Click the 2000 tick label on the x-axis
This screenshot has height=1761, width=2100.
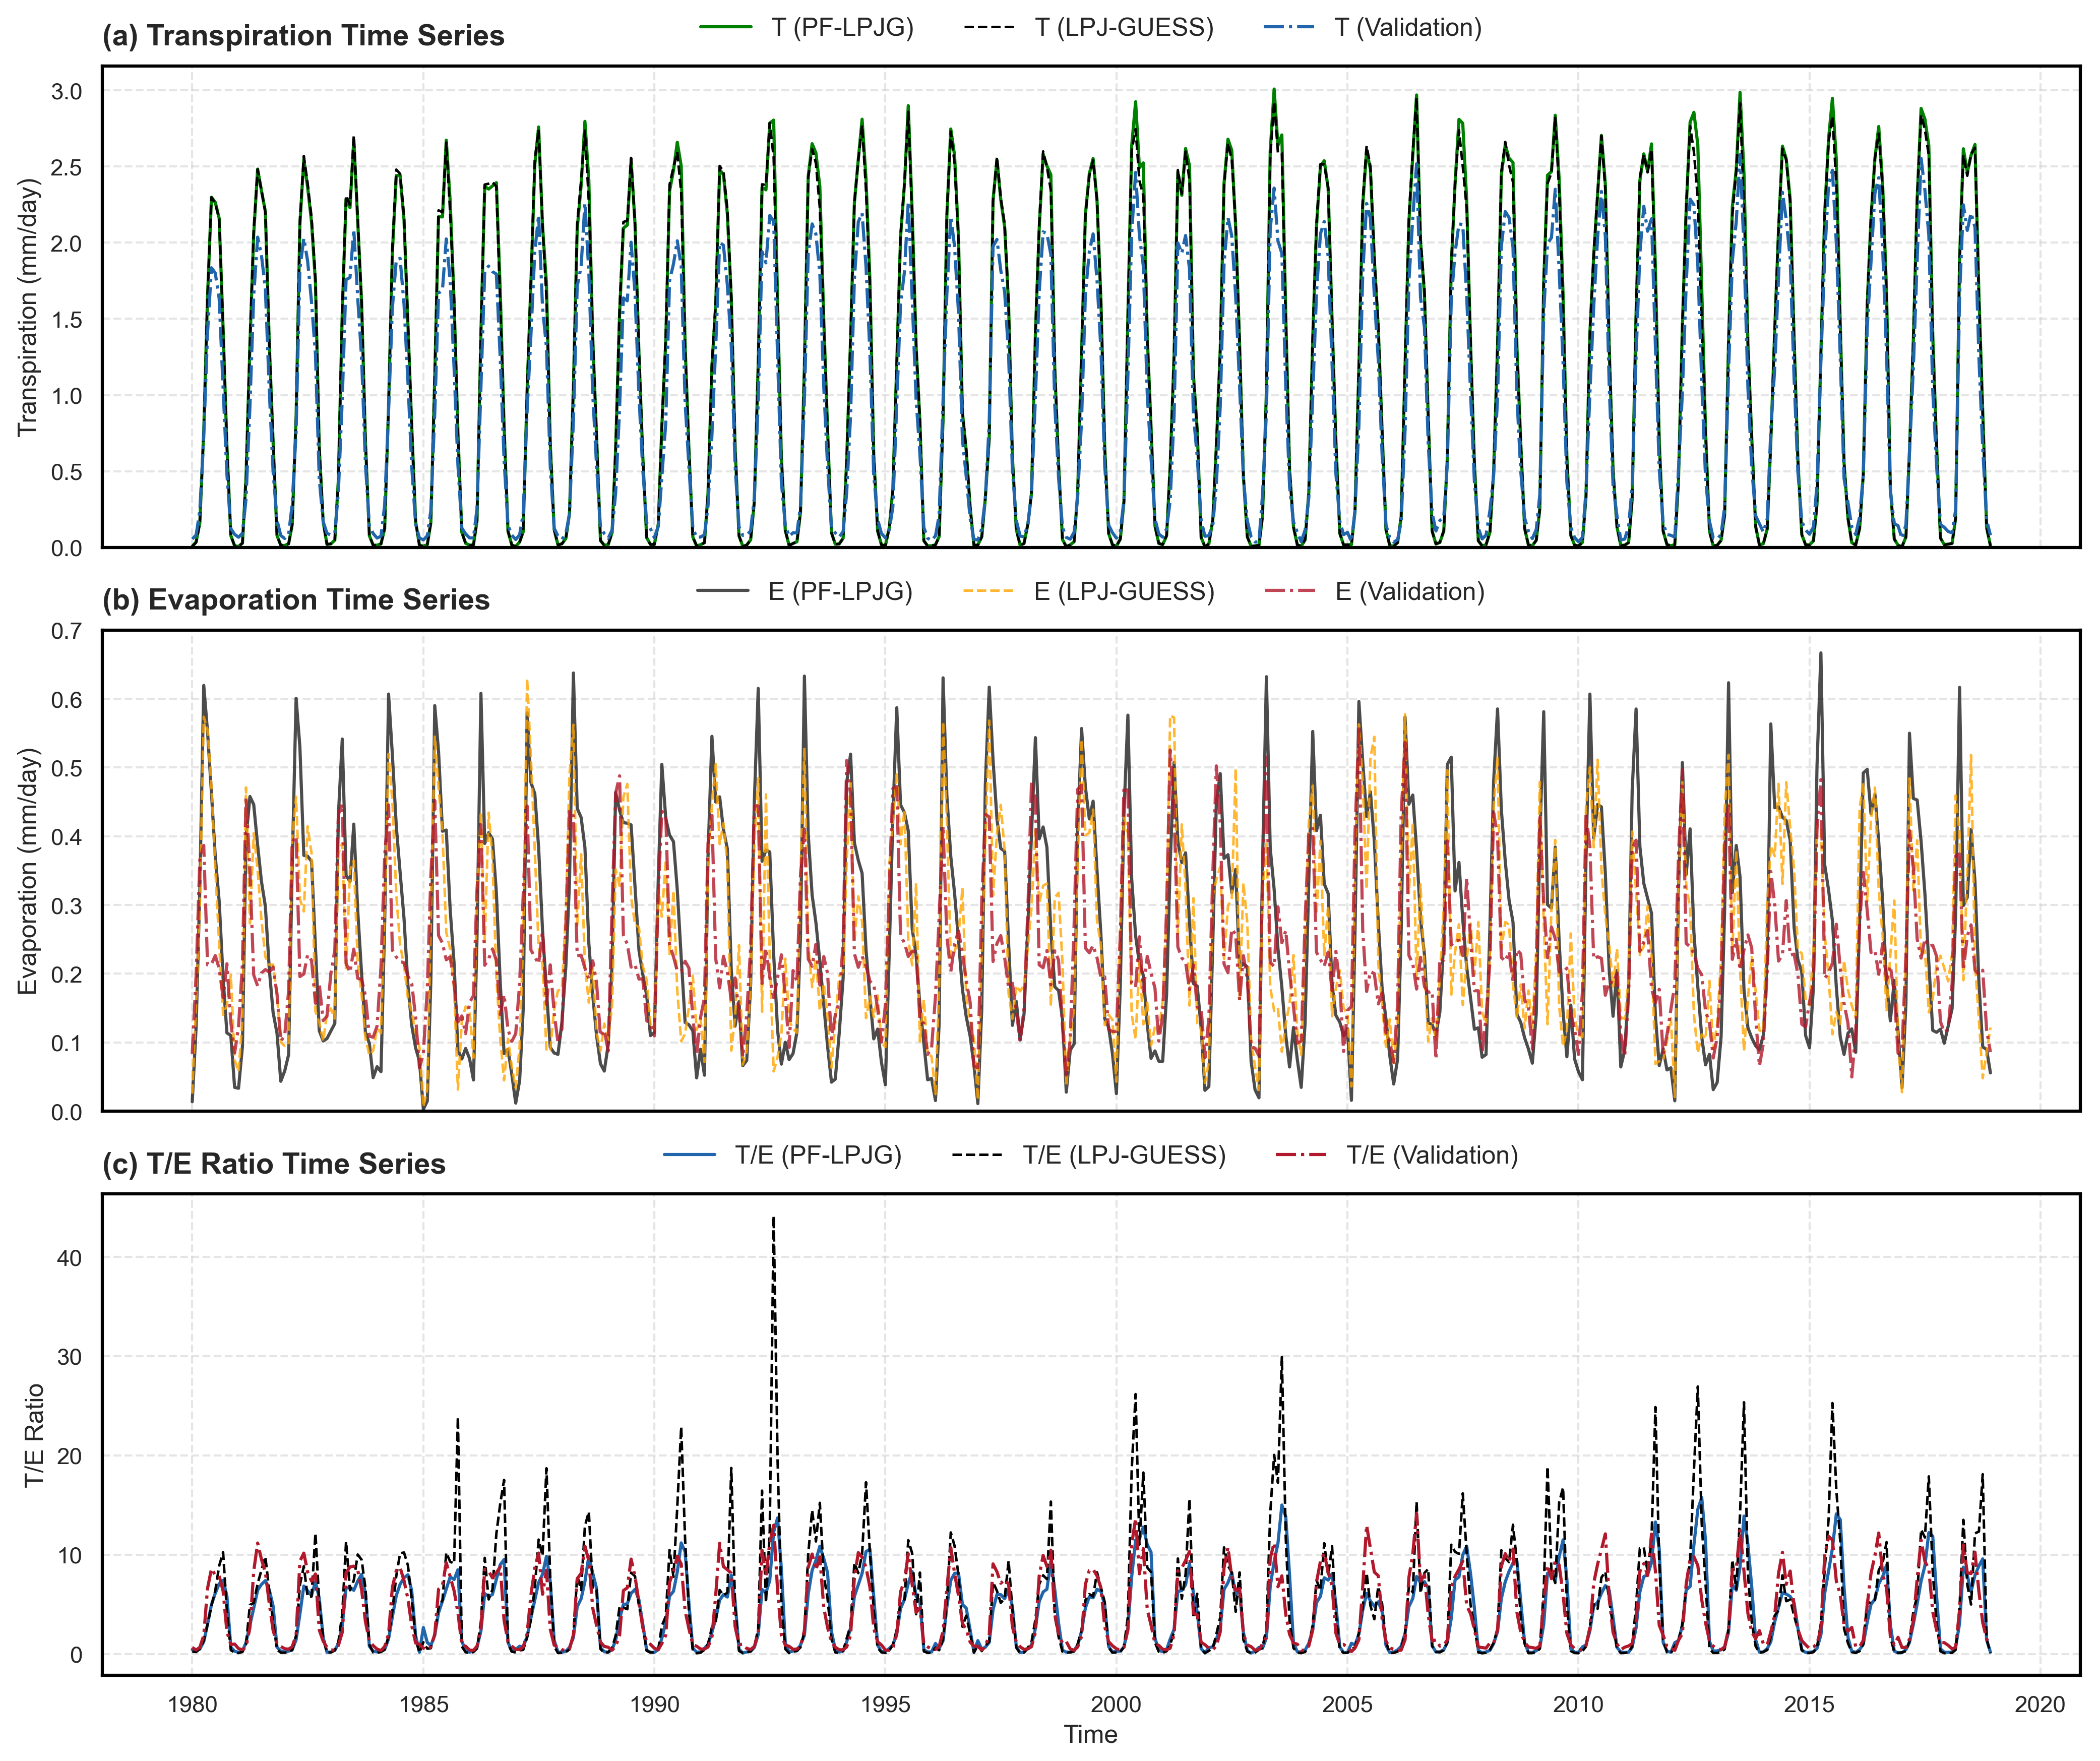1116,1704
